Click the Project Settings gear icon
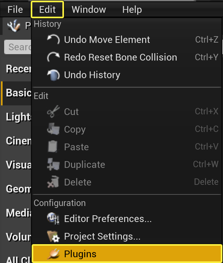 [x=53, y=236]
